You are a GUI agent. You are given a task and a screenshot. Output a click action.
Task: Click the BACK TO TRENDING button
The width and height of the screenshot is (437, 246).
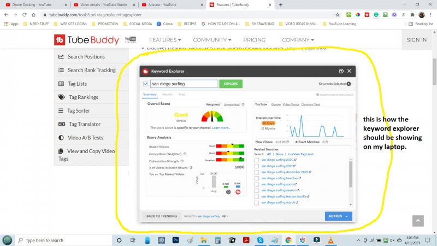click(161, 216)
